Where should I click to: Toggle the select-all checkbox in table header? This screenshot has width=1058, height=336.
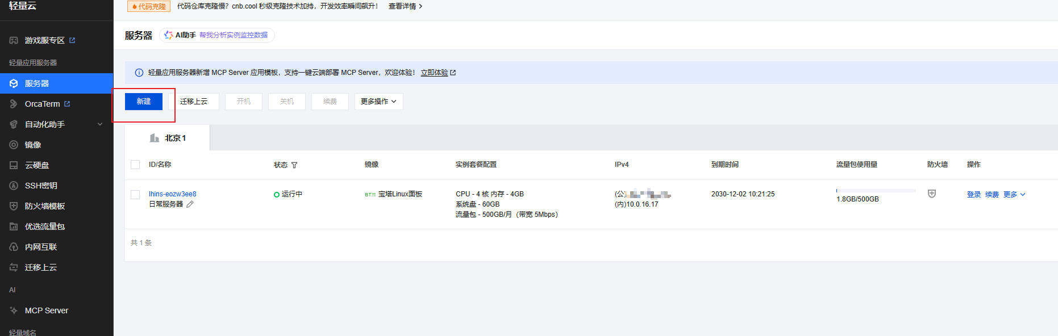[135, 165]
